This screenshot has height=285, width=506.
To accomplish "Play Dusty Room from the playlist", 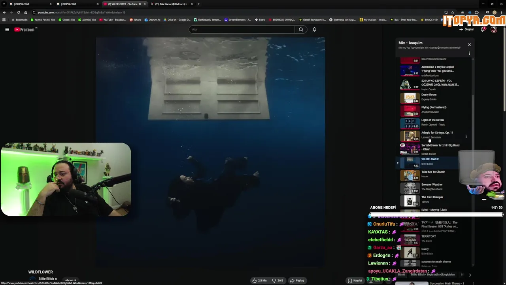I will point(435,97).
